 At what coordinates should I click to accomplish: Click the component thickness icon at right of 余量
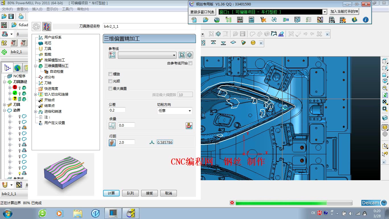point(189,125)
